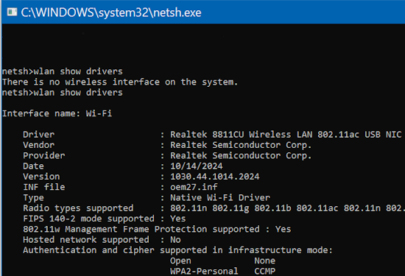Screen dimensions: 405x276
Task: Click the '802.11g' radio type value
Action: 230,208
